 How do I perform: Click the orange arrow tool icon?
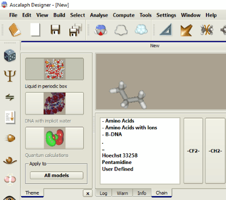186,30
